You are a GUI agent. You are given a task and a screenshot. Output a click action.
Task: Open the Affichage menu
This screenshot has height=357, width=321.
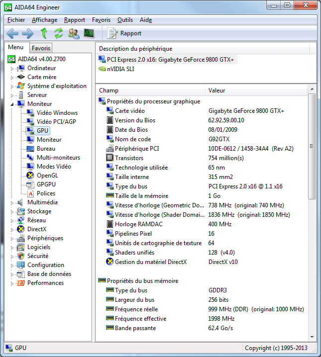(44, 20)
